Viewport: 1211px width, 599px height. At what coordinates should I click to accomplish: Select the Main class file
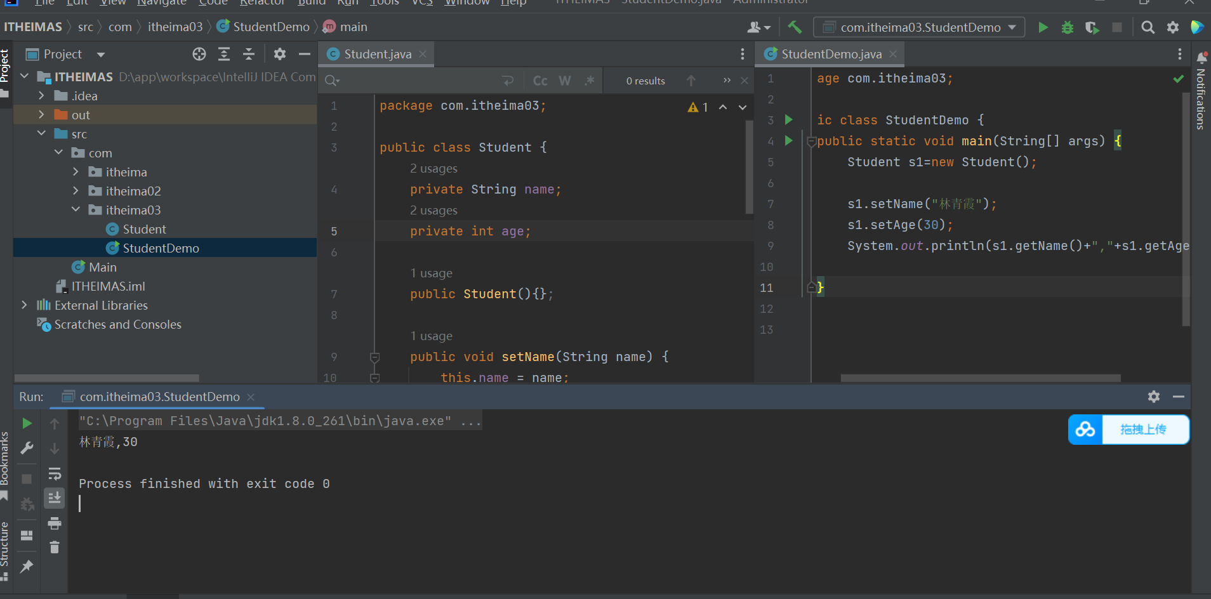tap(102, 267)
